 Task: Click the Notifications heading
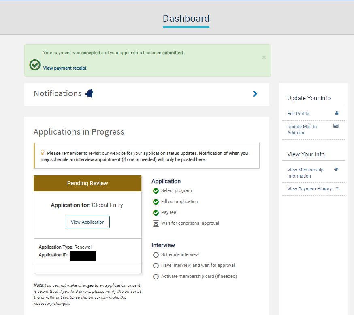(x=58, y=93)
